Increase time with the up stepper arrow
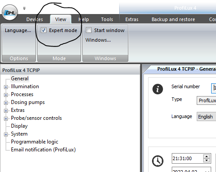The image size is (216, 172). (x=206, y=157)
